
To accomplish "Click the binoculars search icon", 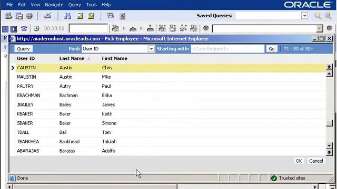I will [x=67, y=16].
